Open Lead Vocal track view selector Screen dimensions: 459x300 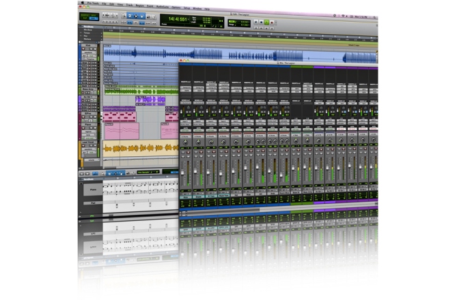[89, 149]
